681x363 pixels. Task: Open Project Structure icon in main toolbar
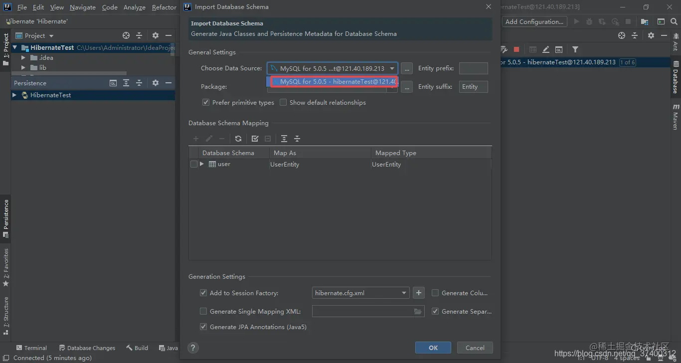click(645, 21)
